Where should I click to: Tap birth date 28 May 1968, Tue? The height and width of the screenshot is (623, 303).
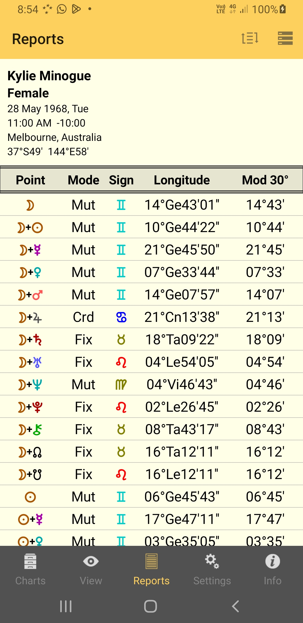(48, 109)
